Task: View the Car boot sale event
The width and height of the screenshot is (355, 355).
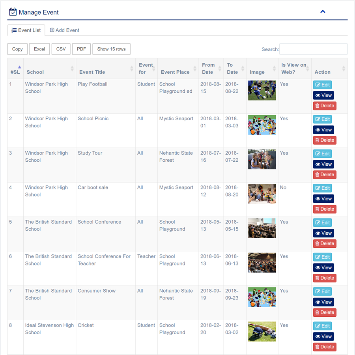Action: coord(323,198)
